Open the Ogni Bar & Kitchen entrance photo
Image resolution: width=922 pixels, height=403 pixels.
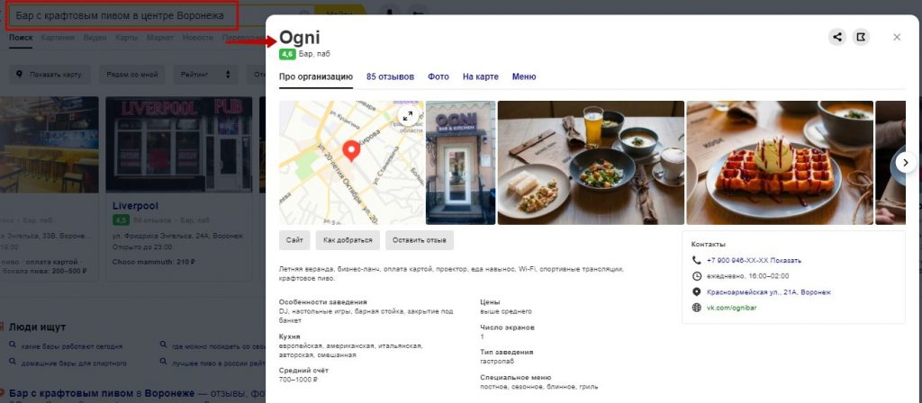(x=460, y=163)
